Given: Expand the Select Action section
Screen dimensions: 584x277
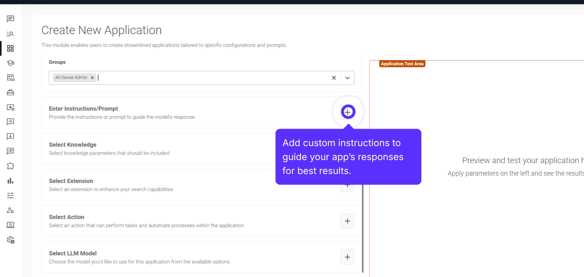Looking at the screenshot, I should [x=347, y=221].
